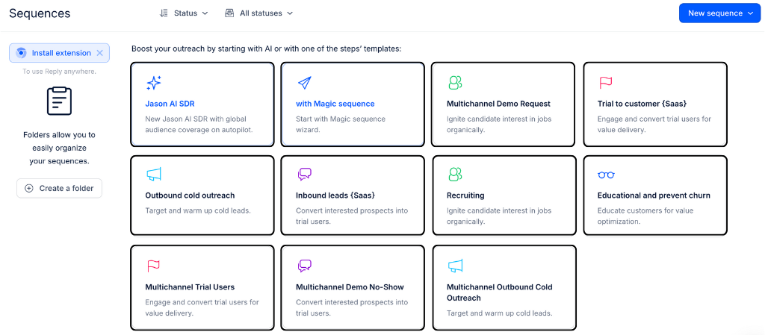The height and width of the screenshot is (335, 765).
Task: Select the Trial to customer {Saas} template title
Action: click(x=642, y=104)
